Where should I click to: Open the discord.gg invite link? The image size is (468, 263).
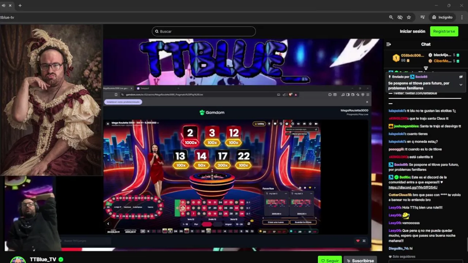[413, 187]
